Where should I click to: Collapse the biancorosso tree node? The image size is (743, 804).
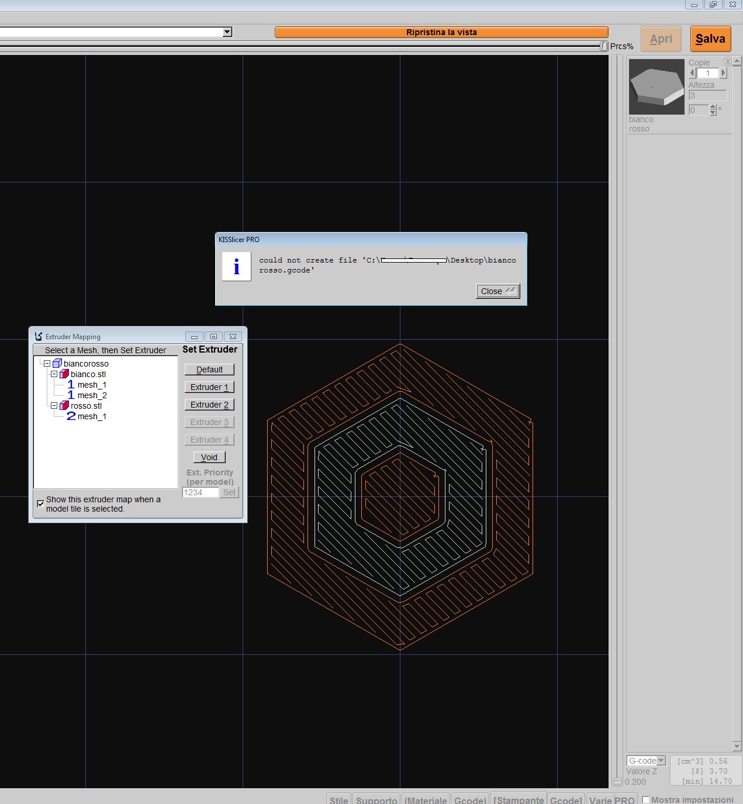coord(47,364)
